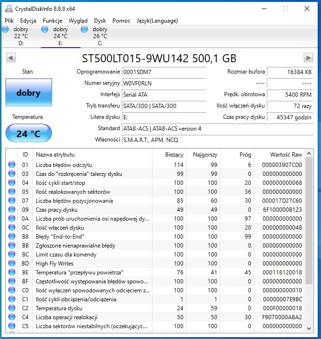Open the Dysk menu
This screenshot has height=339, width=321.
(x=100, y=21)
